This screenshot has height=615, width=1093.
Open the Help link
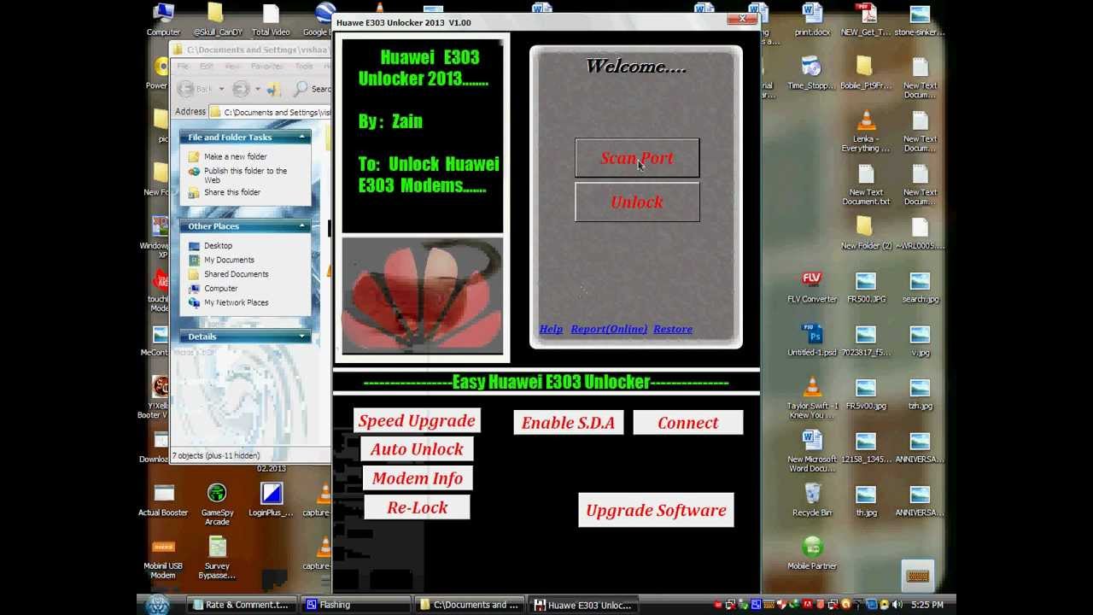click(x=551, y=329)
